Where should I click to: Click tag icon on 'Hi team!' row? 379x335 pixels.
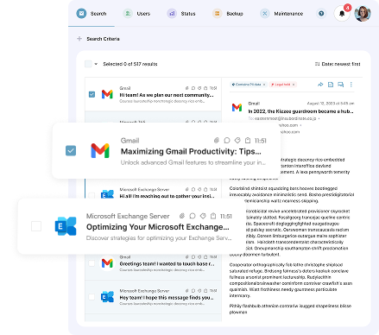[199, 88]
